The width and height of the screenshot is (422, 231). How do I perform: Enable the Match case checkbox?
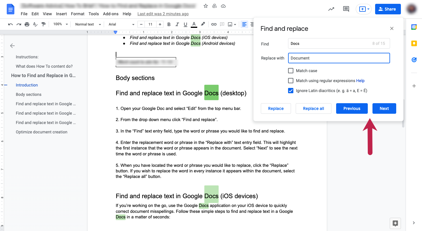[291, 71]
